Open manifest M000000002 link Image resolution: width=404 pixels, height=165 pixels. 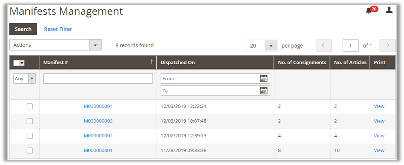click(x=98, y=136)
